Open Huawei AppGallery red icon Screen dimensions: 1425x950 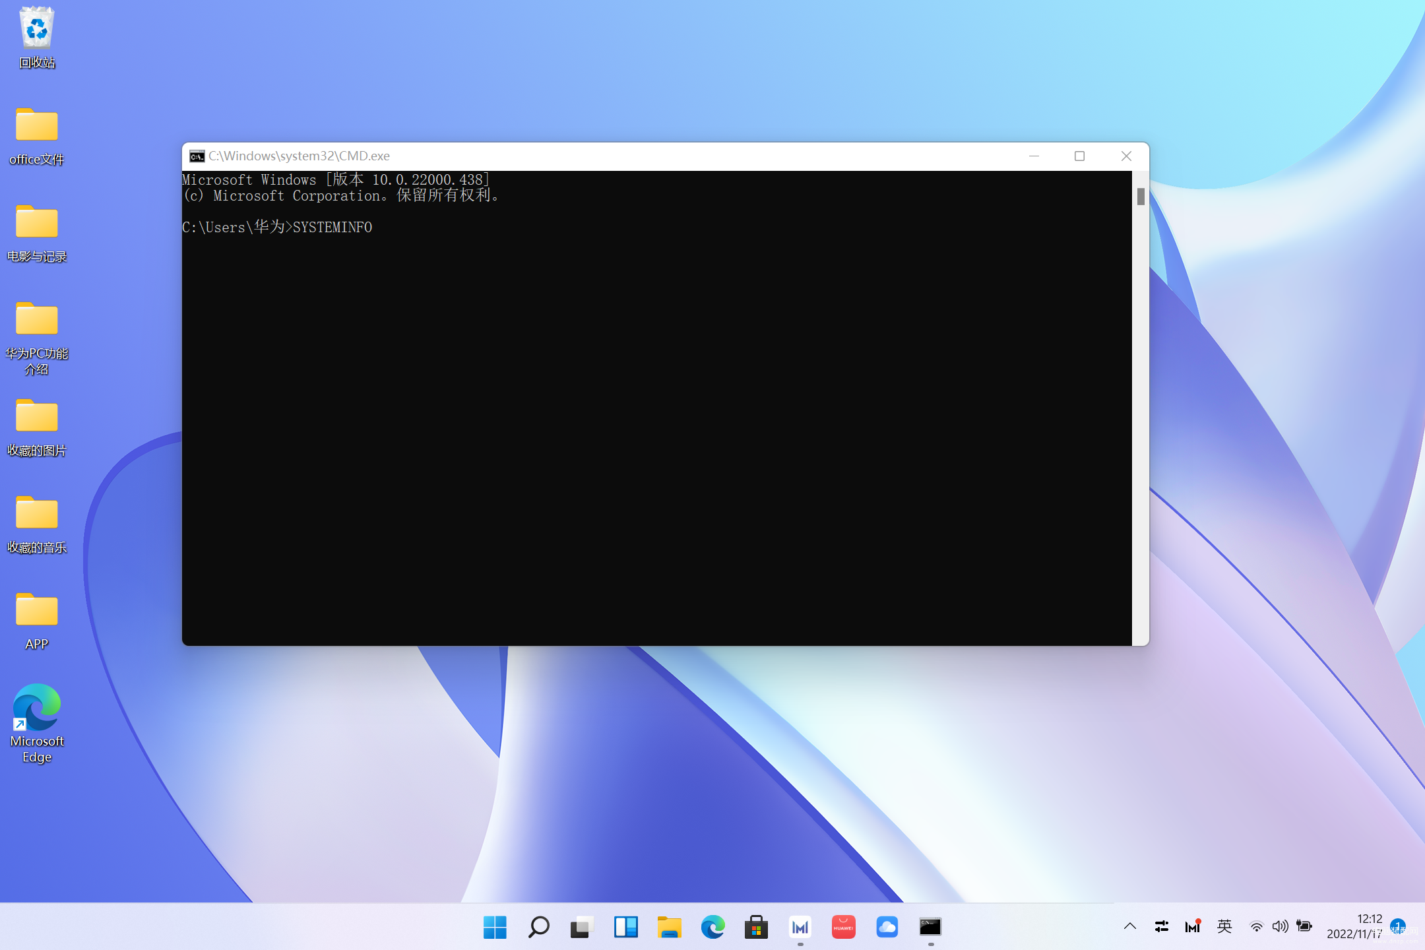(843, 927)
